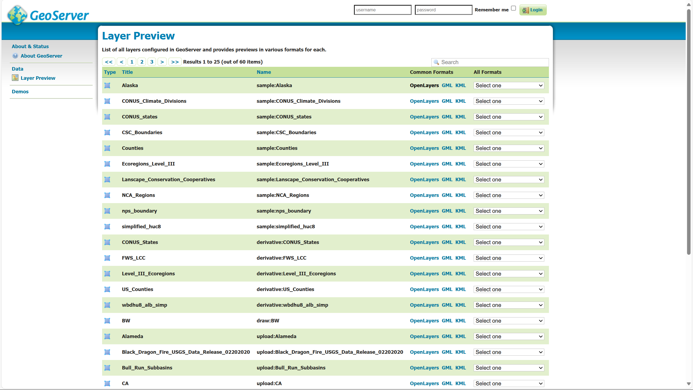Click the username input field
Image resolution: width=693 pixels, height=390 pixels.
(x=382, y=10)
